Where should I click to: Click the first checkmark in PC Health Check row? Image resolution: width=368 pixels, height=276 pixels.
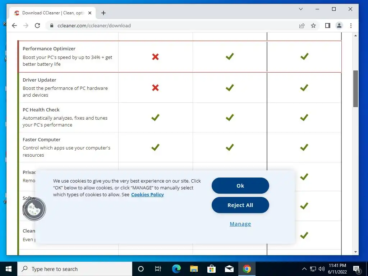click(155, 118)
